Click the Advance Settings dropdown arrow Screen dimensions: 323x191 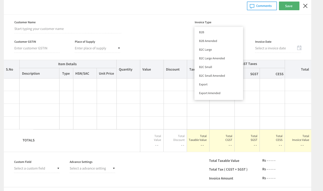(x=114, y=168)
